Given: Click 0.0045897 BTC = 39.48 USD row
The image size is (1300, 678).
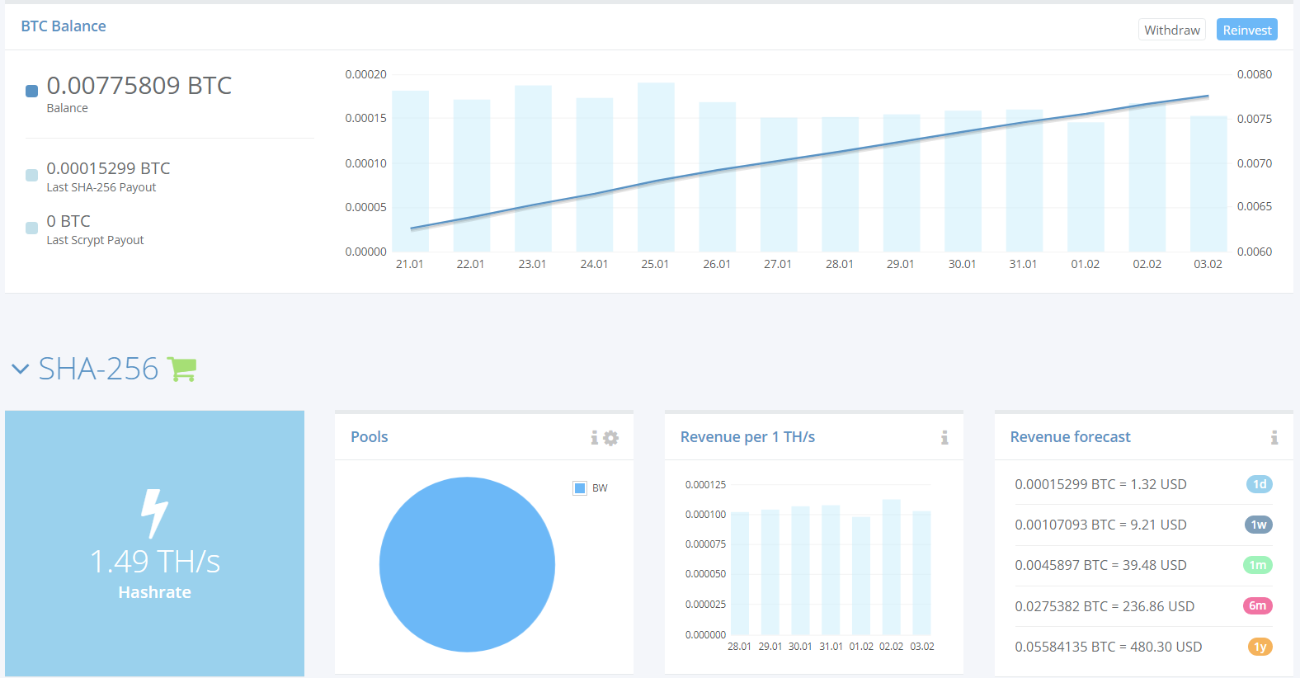Looking at the screenshot, I should coord(1143,565).
